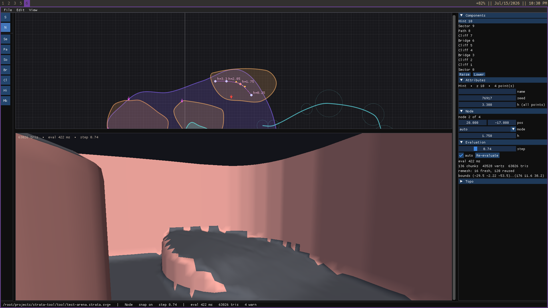Viewport: 548px width, 308px height.
Task: Click the Lower button
Action: point(479,74)
